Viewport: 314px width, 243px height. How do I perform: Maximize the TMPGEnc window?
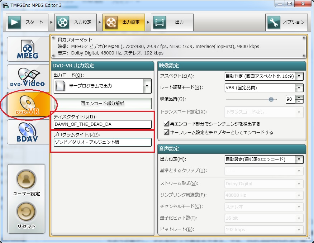290,4
